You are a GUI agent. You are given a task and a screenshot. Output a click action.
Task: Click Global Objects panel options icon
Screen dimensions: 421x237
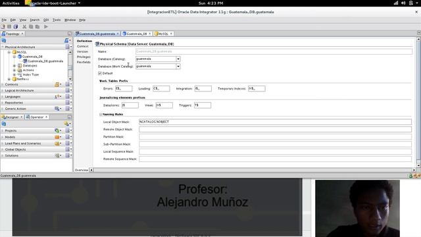pos(68,149)
